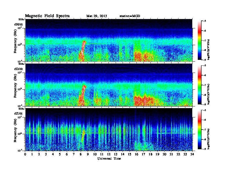Click the color scale bar beside dH/dt panel

click(x=200, y=40)
